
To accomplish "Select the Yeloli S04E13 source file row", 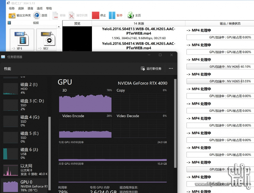I will [139, 33].
